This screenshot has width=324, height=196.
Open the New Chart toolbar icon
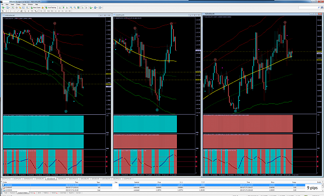click(x=3, y=8)
